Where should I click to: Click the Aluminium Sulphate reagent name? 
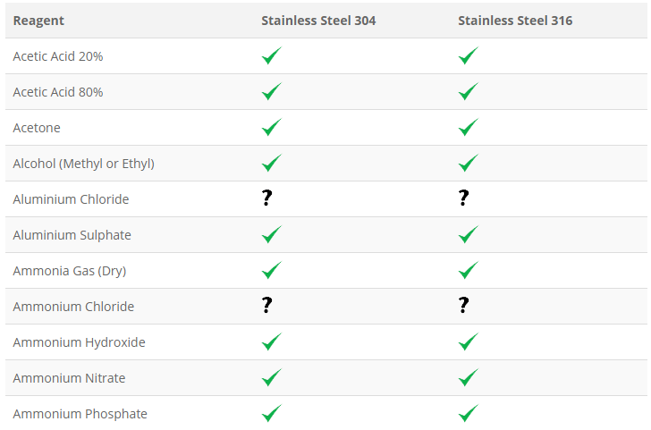tap(72, 235)
